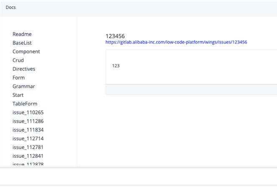Open the Readme doc page
The width and height of the screenshot is (277, 187).
click(22, 34)
